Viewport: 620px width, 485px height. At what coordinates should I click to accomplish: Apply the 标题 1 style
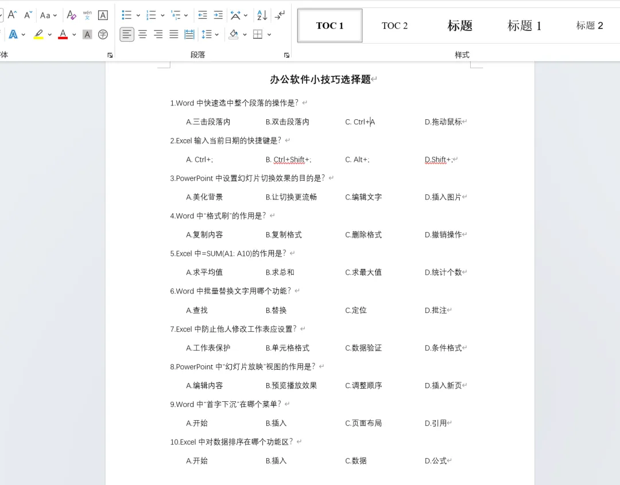click(x=524, y=26)
